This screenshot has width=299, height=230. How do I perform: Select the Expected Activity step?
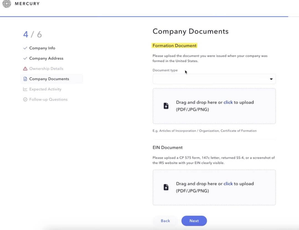(45, 89)
